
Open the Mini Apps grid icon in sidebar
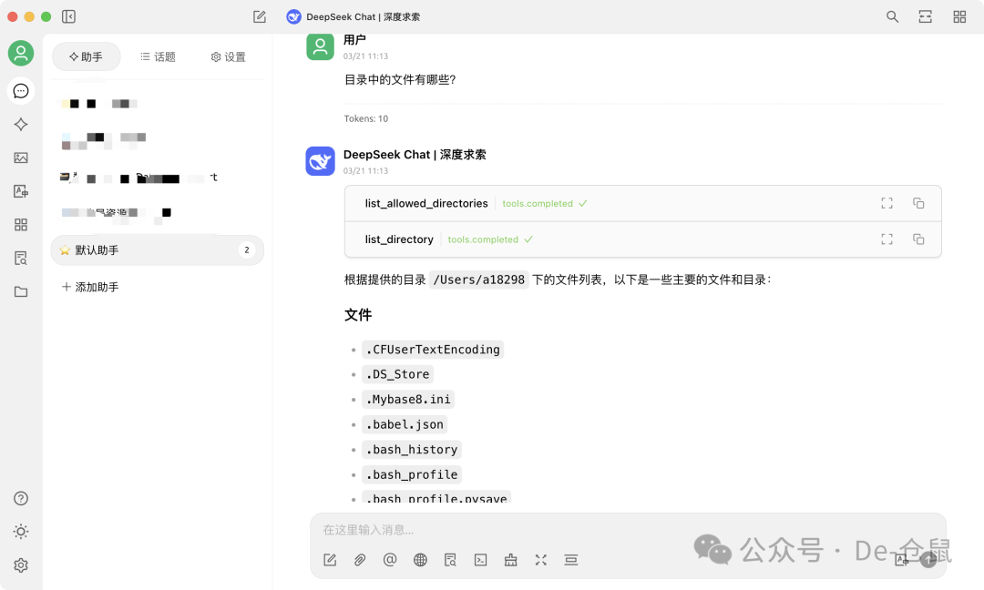pos(21,224)
